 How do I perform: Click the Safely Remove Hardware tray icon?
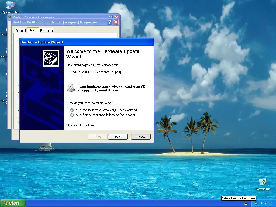(256, 203)
